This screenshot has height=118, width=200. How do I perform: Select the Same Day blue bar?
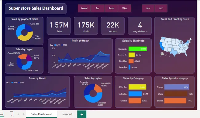pyautogui.click(x=130, y=67)
